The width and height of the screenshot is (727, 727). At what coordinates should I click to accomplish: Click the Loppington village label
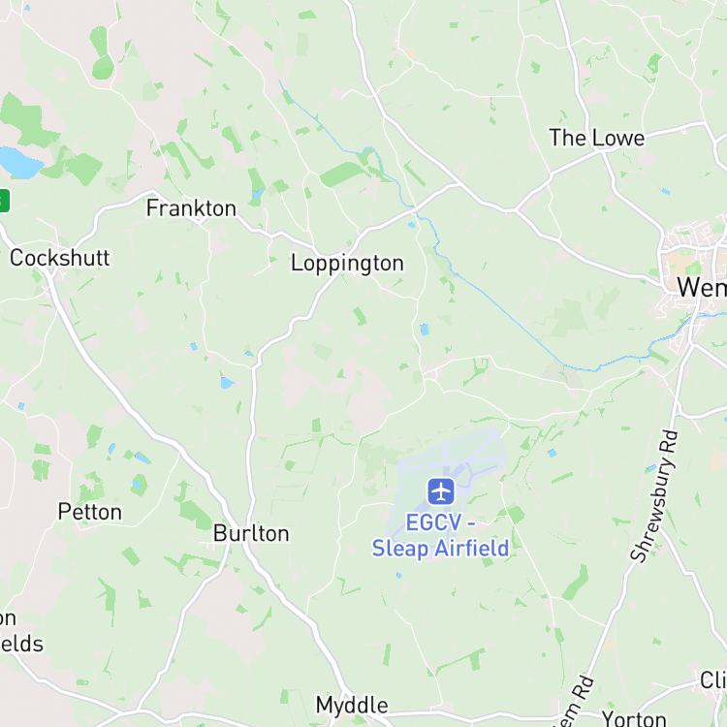347,264
